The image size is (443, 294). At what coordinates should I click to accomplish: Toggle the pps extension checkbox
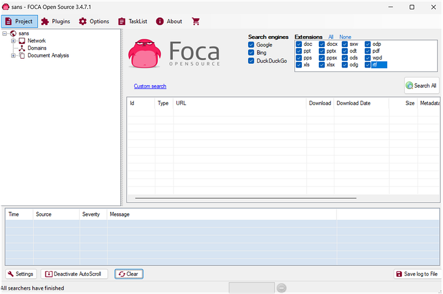[x=299, y=58]
